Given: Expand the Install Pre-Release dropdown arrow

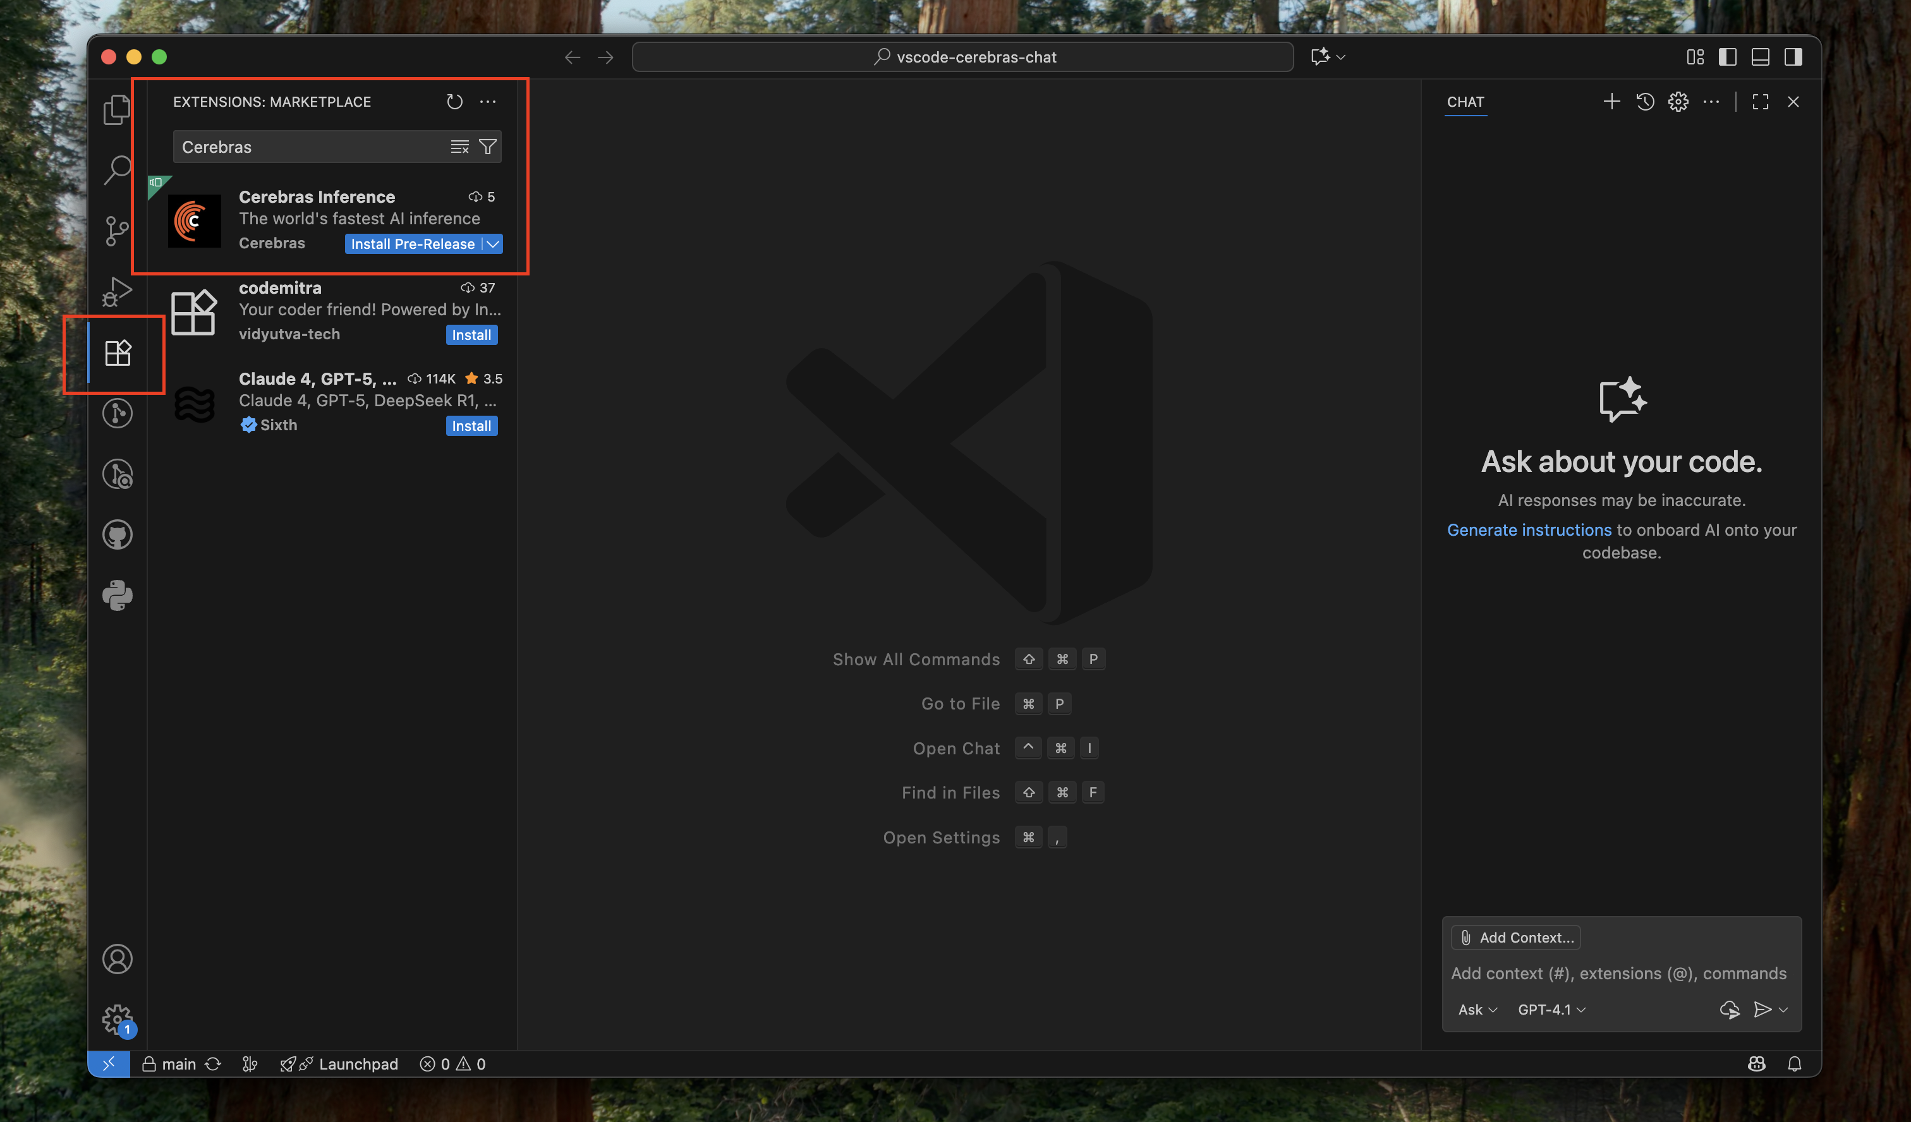Looking at the screenshot, I should (x=493, y=244).
